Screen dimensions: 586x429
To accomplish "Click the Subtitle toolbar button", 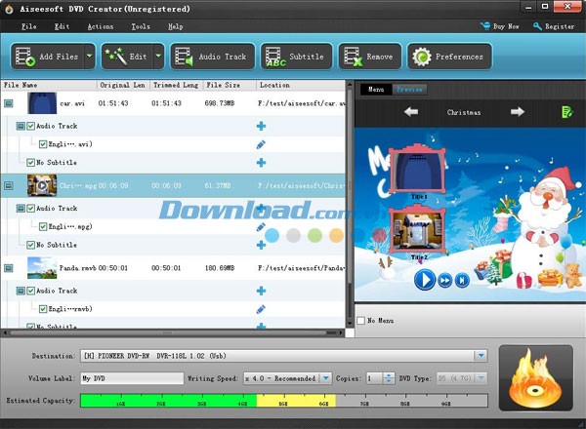I will [x=296, y=57].
